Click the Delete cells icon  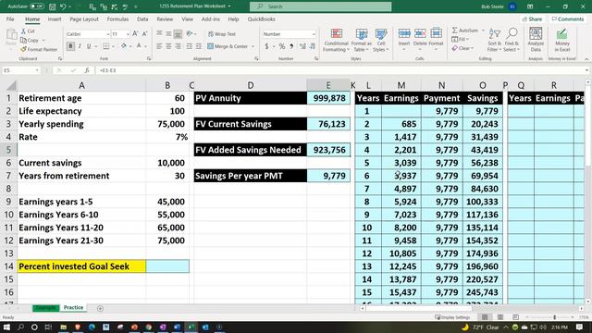point(420,33)
